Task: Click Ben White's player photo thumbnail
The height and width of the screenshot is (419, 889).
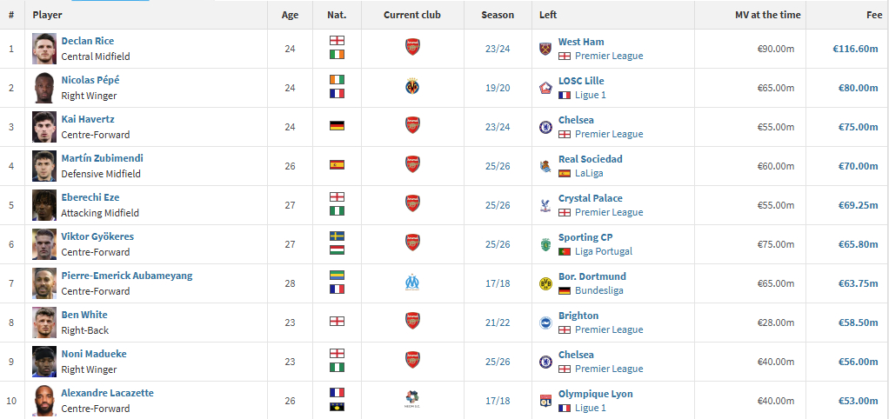Action: (x=44, y=323)
